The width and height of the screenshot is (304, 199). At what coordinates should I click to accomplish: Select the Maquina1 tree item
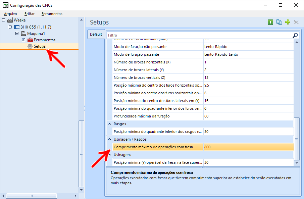[36, 34]
